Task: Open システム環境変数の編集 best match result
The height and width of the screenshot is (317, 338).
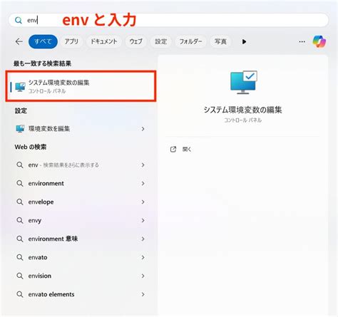Action: click(x=81, y=86)
